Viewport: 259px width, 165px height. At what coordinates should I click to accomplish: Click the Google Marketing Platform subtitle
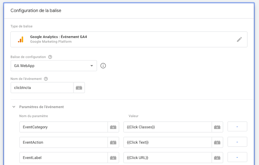click(x=51, y=42)
